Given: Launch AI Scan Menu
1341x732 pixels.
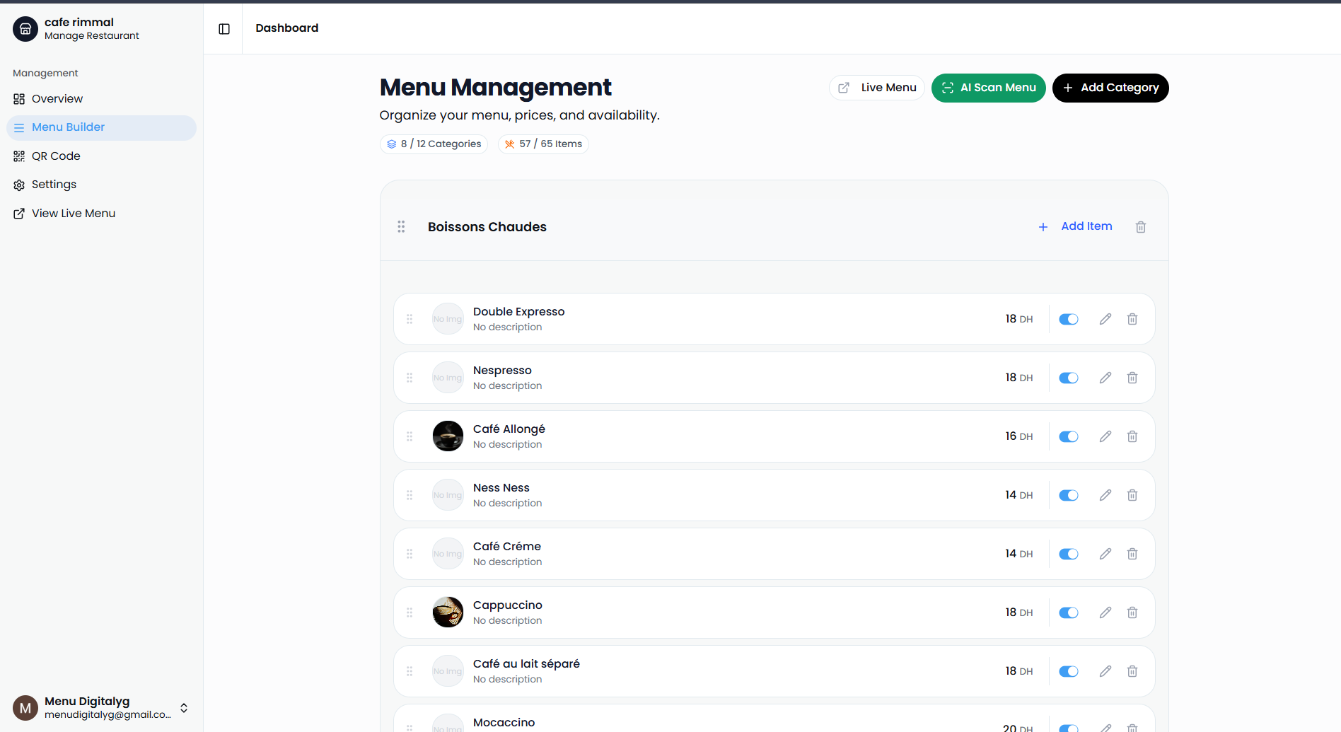Looking at the screenshot, I should click(x=988, y=88).
